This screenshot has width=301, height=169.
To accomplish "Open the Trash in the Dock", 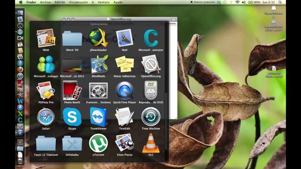I will [x=20, y=161].
